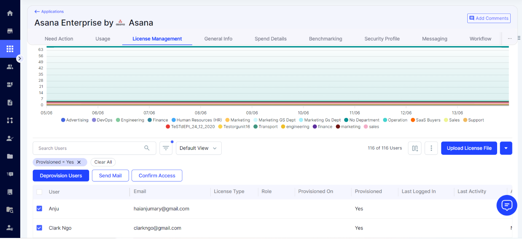Click the Deprovision Users button
The height and width of the screenshot is (239, 522).
tap(61, 175)
